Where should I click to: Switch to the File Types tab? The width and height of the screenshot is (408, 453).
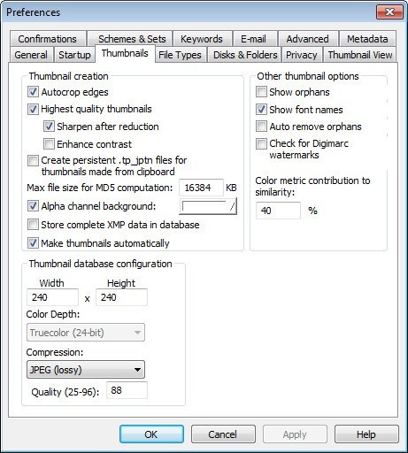[180, 55]
